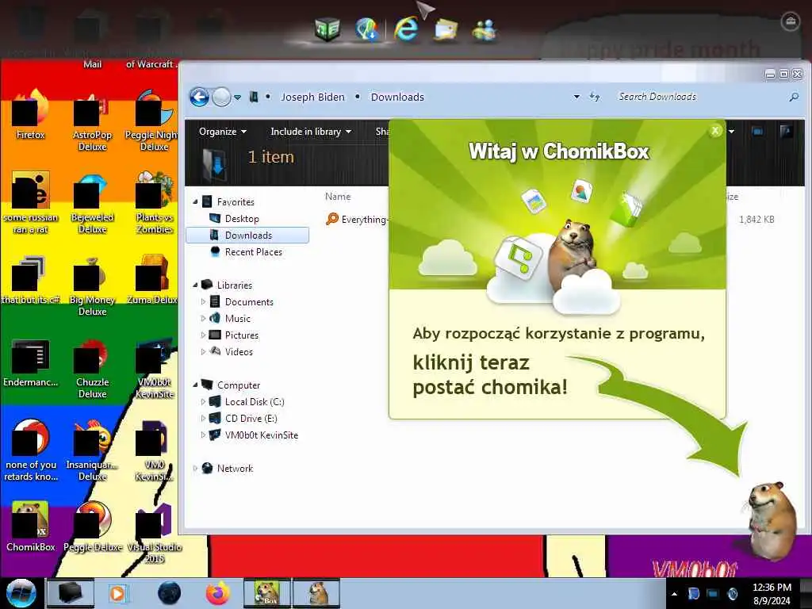Toggle the preview pane icon in Explorer toolbar
Image resolution: width=812 pixels, height=609 pixels.
click(757, 132)
